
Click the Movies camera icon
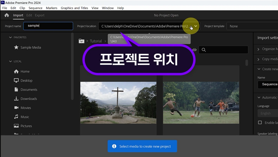[16, 108]
